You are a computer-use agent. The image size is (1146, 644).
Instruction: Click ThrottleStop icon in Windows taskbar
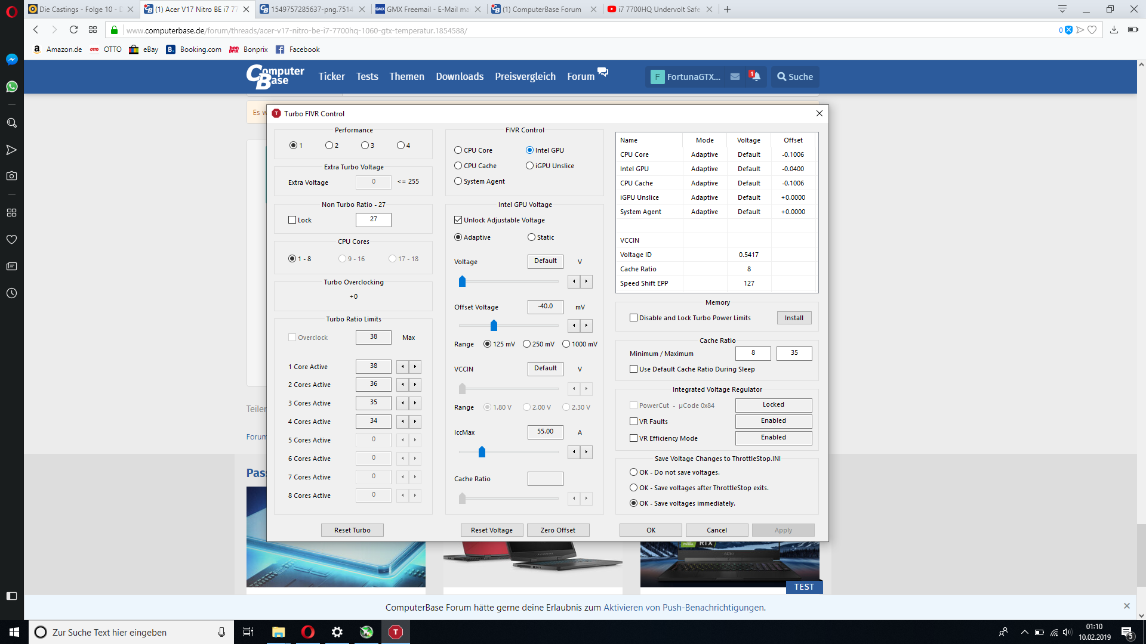click(x=395, y=632)
